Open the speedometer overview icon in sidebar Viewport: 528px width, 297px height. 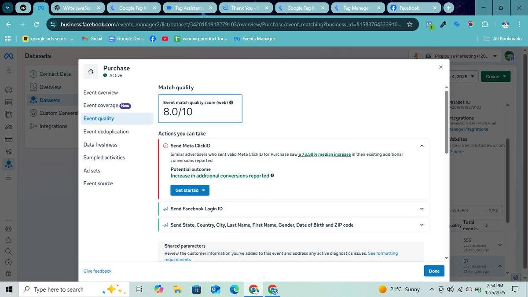click(8, 90)
